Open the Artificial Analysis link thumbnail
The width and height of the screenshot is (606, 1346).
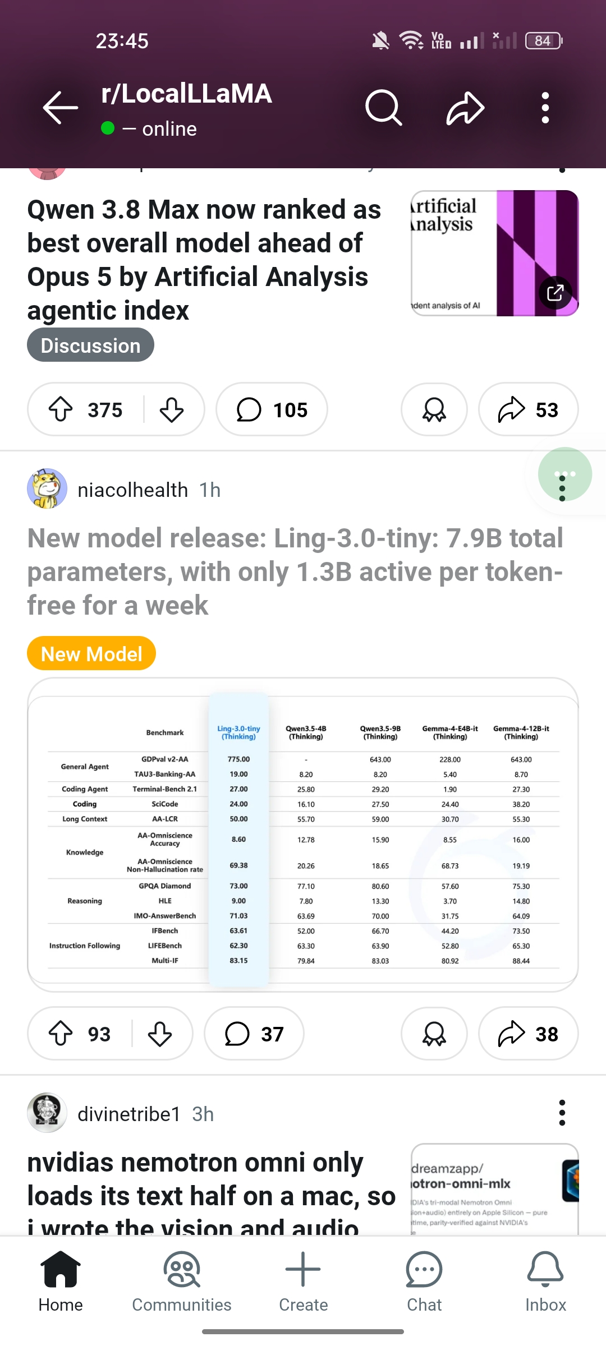(495, 253)
